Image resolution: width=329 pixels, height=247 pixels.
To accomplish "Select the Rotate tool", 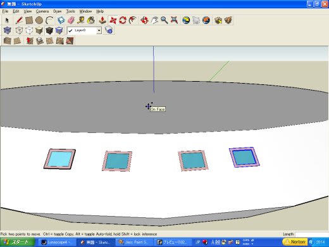I will [x=123, y=20].
